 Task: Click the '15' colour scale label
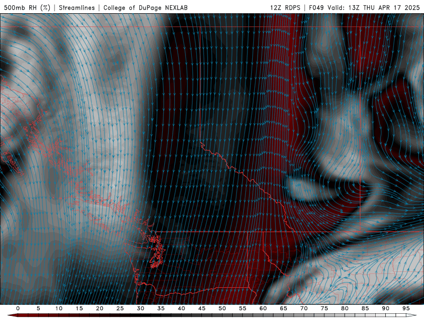[x=79, y=308]
